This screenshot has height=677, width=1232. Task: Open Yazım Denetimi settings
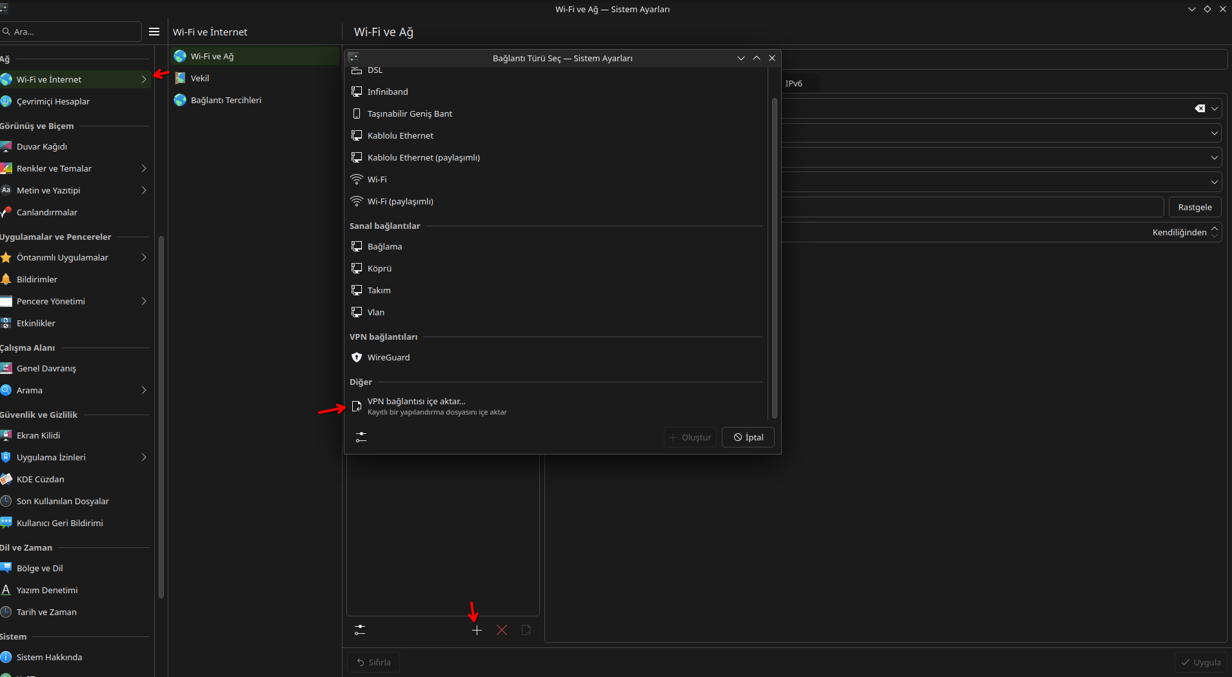coord(75,590)
